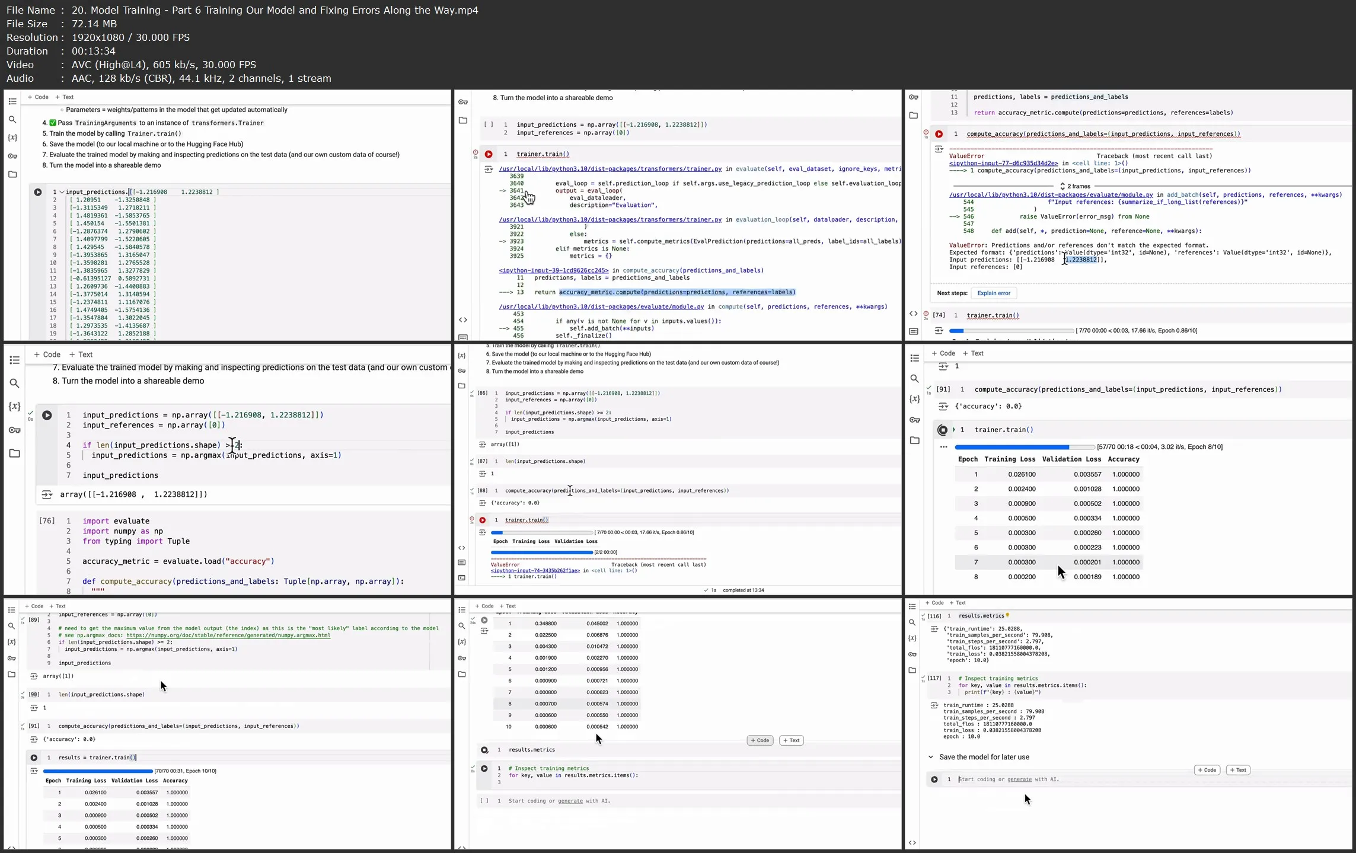This screenshot has width=1356, height=853.
Task: Click + Code button below Save the model heading
Action: click(x=1206, y=770)
